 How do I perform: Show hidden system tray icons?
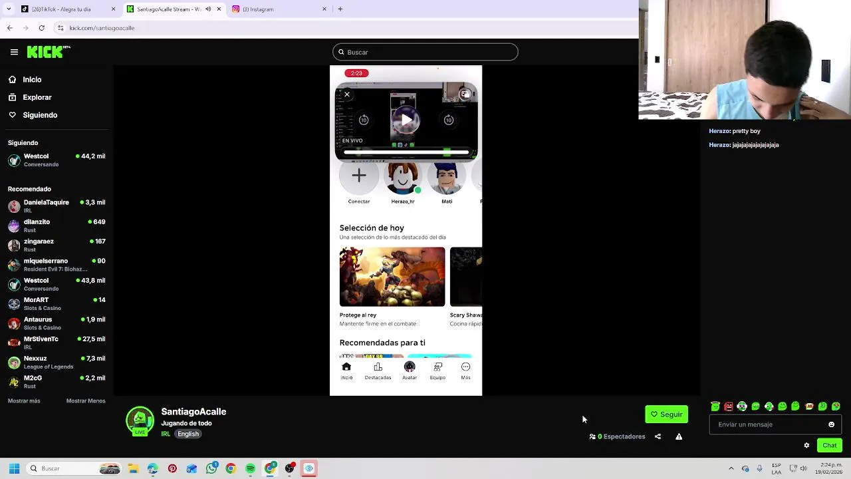tap(731, 468)
